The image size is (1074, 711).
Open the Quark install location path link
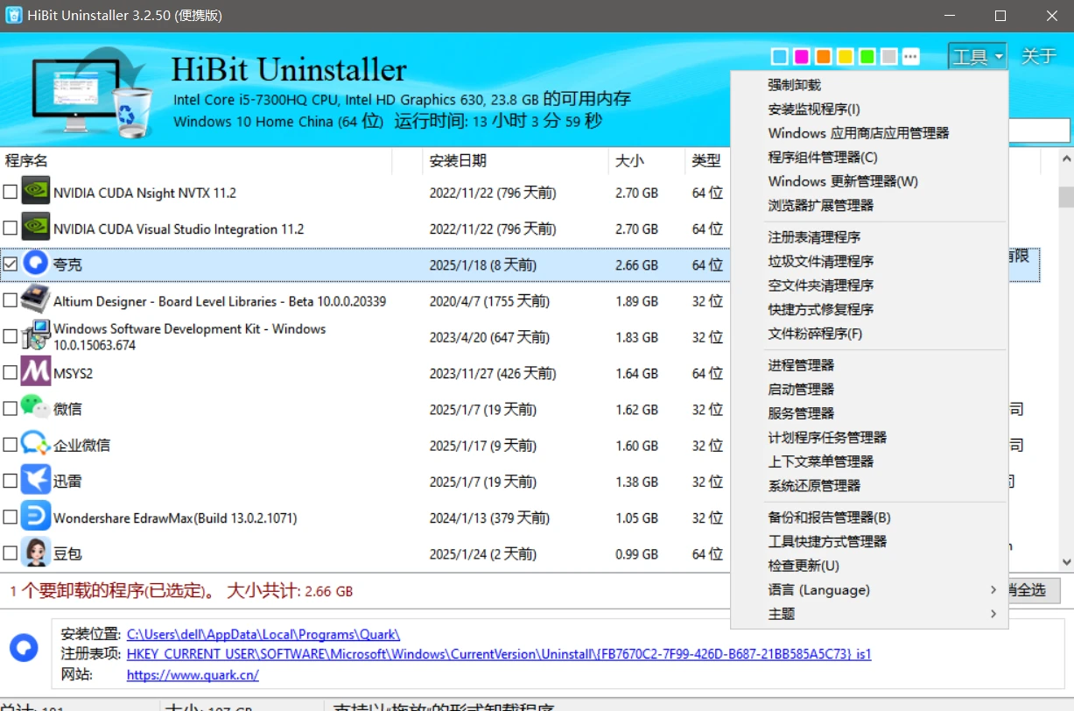(x=263, y=634)
